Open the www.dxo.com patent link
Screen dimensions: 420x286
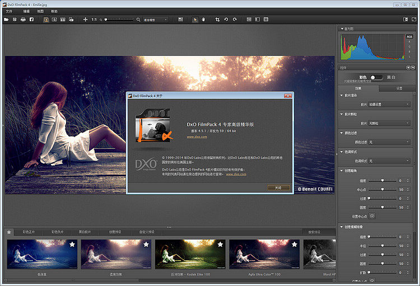(x=236, y=174)
